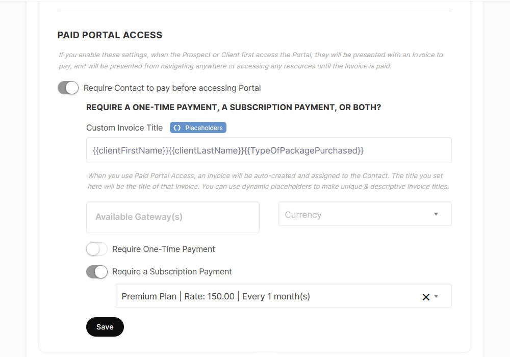Click the invoice title help text below input
The width and height of the screenshot is (510, 357).
268,181
